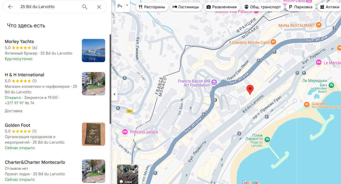
Task: Click the "Что здесь есть" heading
Action: click(26, 26)
